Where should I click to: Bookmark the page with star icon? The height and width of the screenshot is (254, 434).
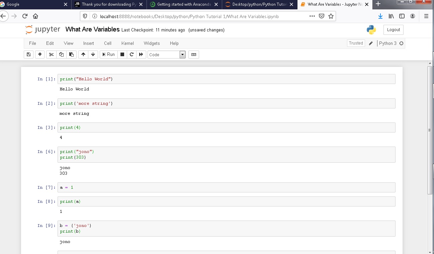pos(331,16)
